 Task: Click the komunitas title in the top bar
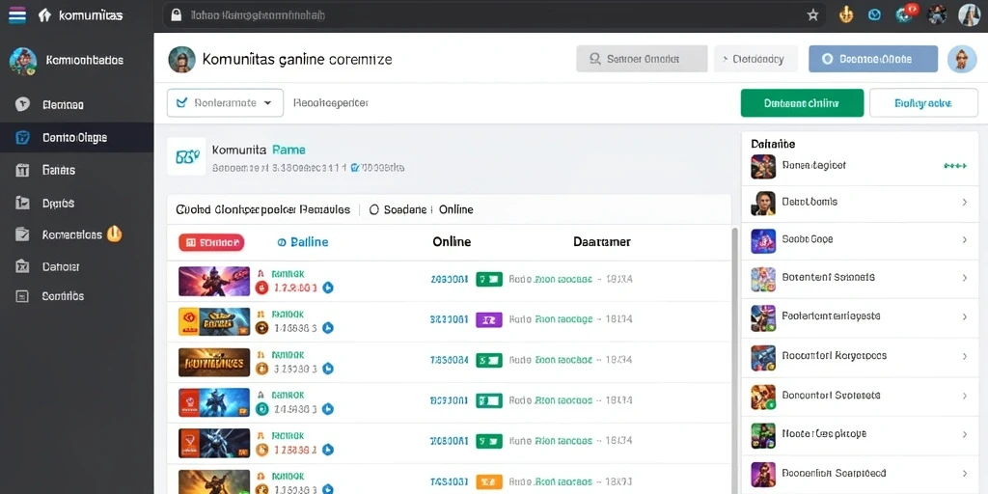[x=90, y=15]
